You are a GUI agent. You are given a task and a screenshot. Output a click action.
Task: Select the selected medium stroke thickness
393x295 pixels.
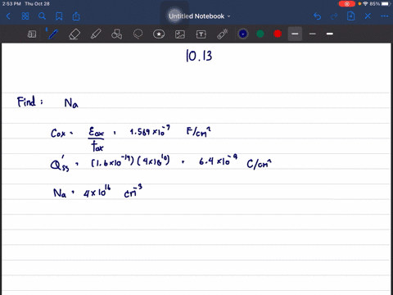pyautogui.click(x=295, y=34)
